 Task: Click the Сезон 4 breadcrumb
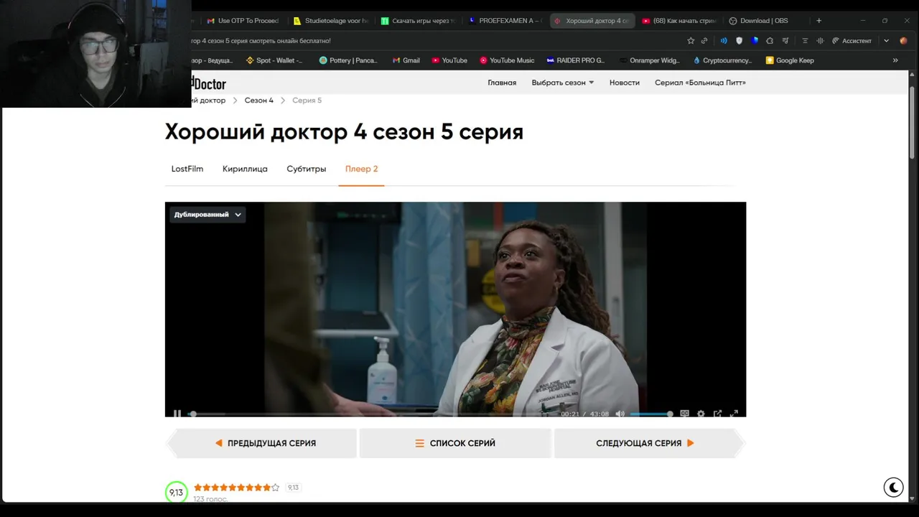pyautogui.click(x=258, y=101)
